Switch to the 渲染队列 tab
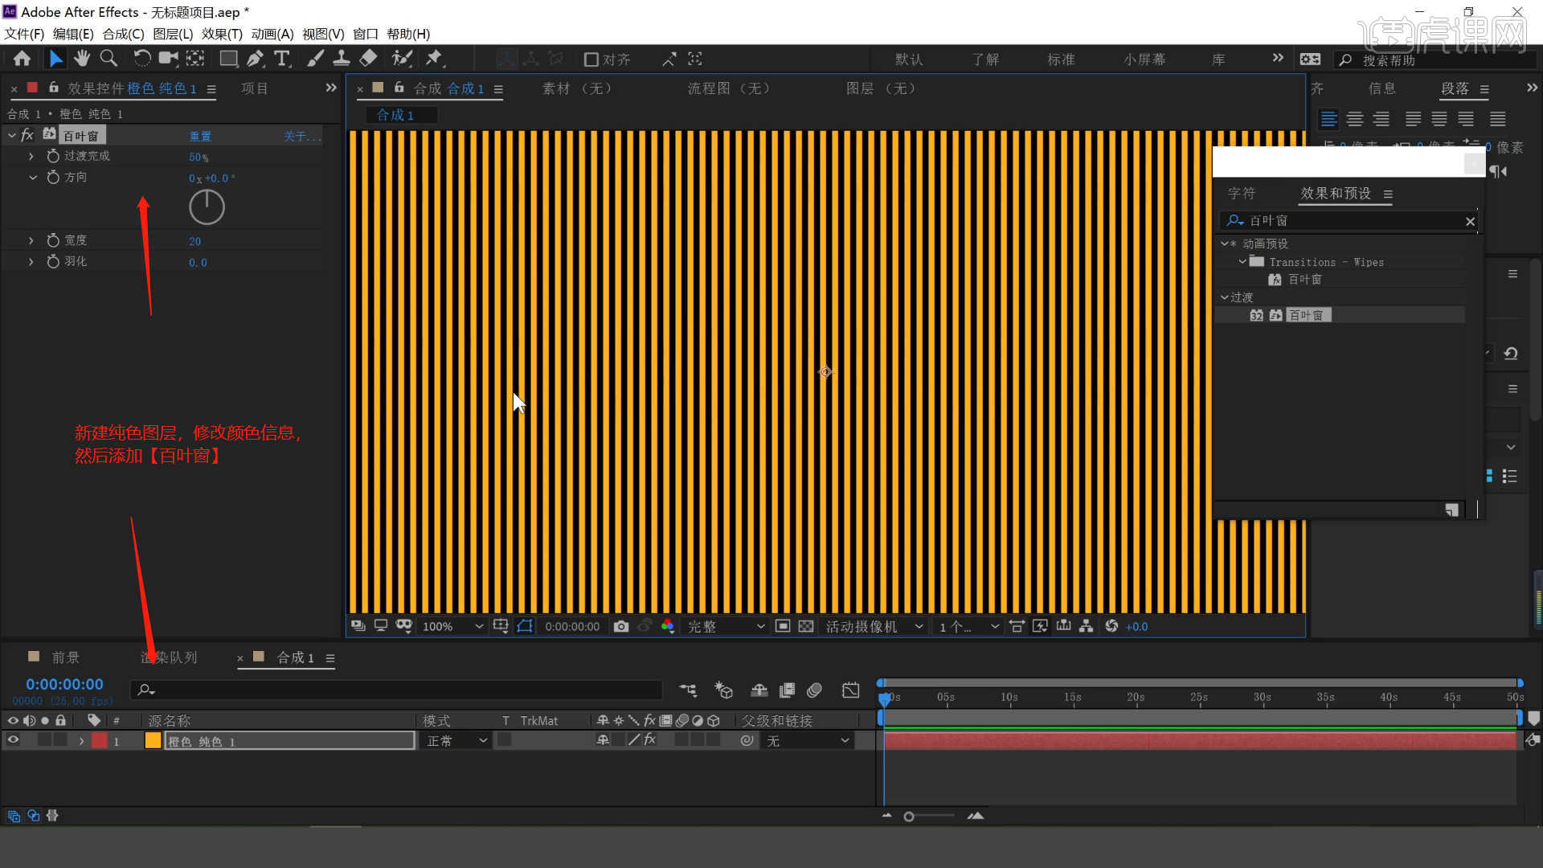 click(x=169, y=657)
